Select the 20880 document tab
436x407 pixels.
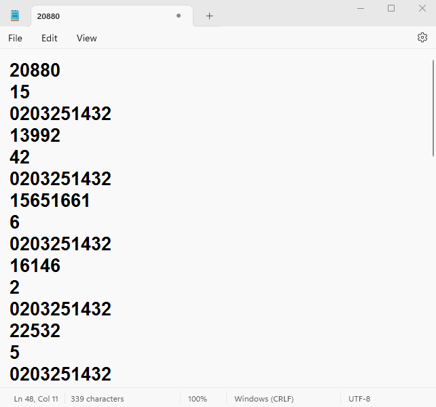[95, 16]
